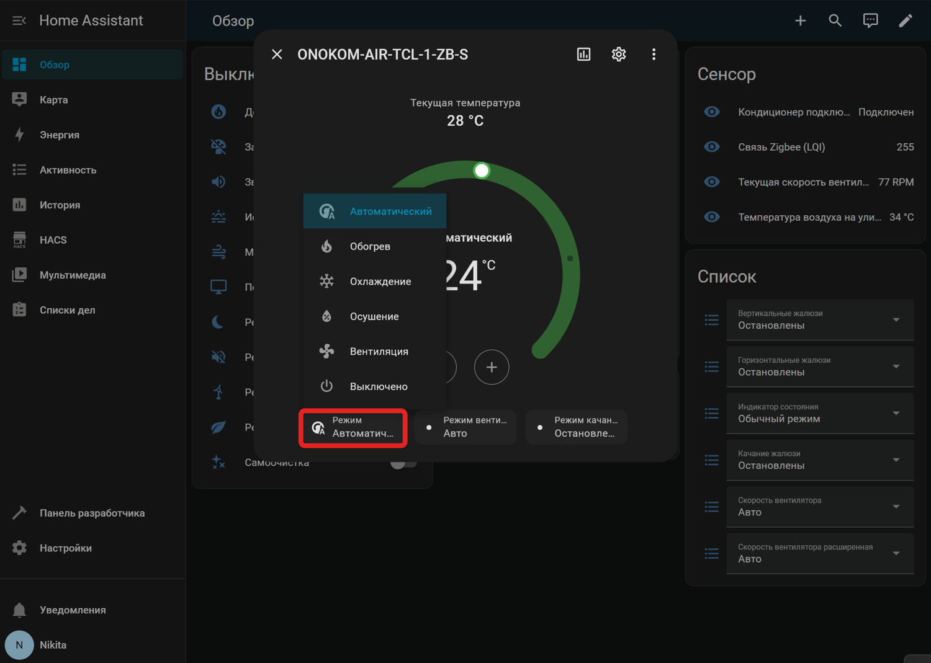The width and height of the screenshot is (931, 663).
Task: Click the leaf icon in the background switch list
Action: click(x=218, y=427)
